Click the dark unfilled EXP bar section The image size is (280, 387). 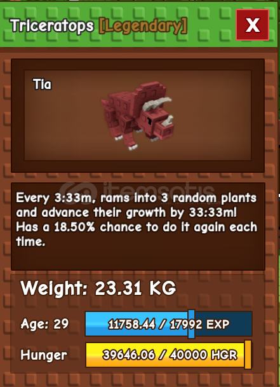click(x=223, y=324)
